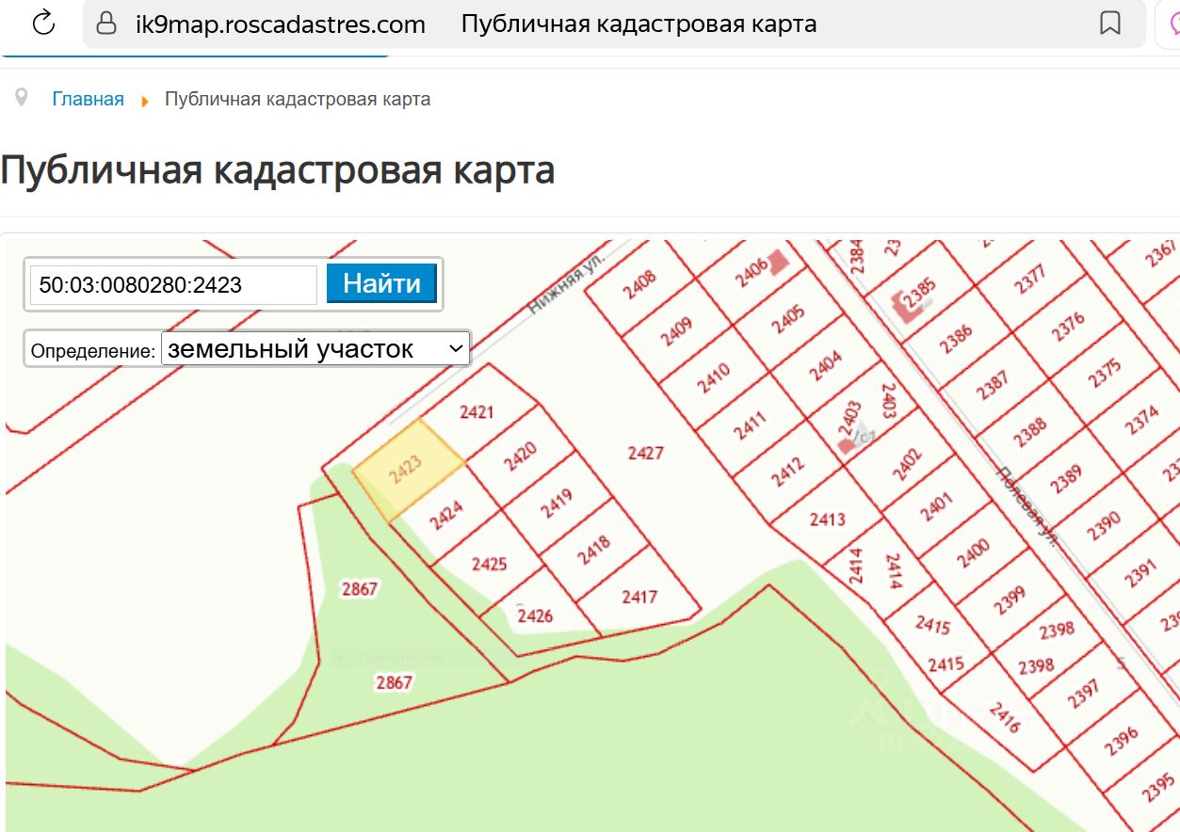Image resolution: width=1180 pixels, height=832 pixels.
Task: Click parcel 2426 on the map
Action: (x=535, y=616)
